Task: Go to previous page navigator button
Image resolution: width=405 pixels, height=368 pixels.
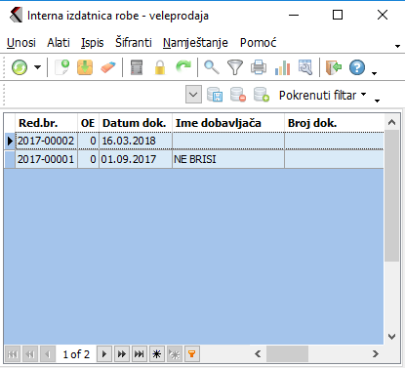Action: pos(30,354)
